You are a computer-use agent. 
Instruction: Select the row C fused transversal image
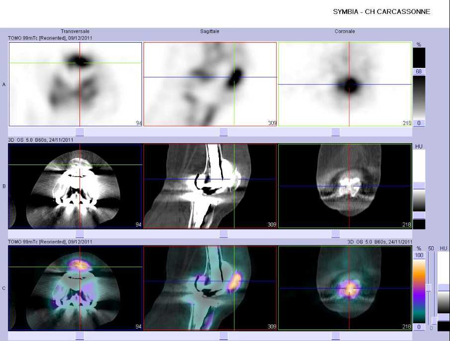75,288
